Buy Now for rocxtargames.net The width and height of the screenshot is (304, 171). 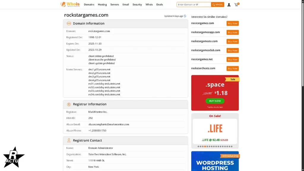click(232, 59)
